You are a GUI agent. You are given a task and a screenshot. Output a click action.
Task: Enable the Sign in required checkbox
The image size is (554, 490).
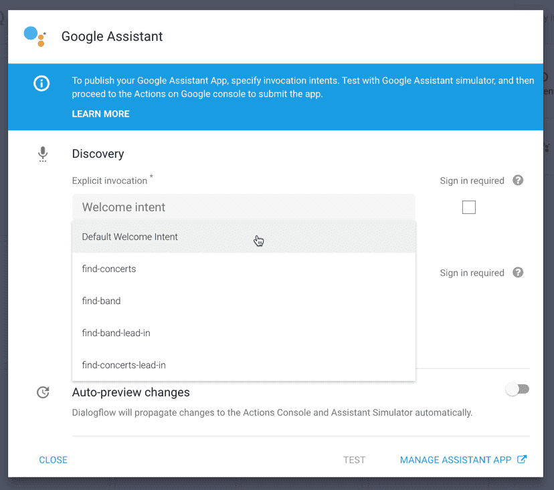pyautogui.click(x=468, y=207)
